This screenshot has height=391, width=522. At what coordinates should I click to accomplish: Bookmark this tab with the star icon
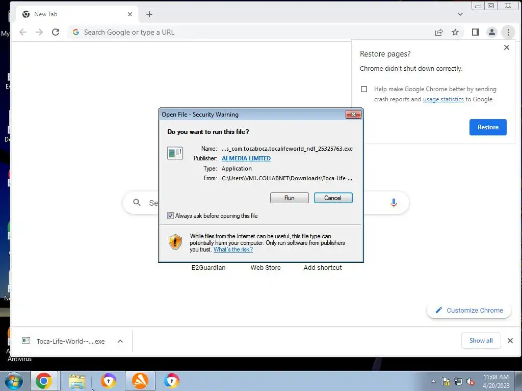[x=455, y=32]
